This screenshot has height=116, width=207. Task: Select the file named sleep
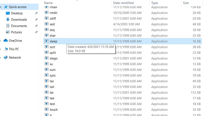tap(54, 41)
